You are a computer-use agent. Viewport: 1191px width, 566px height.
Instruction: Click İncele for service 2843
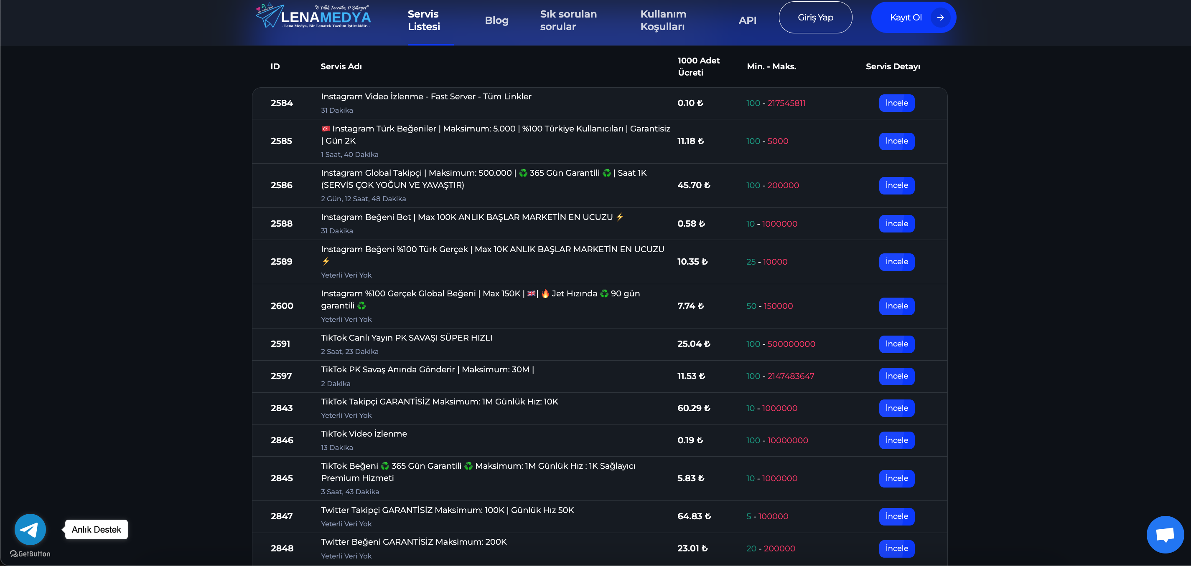(x=896, y=408)
